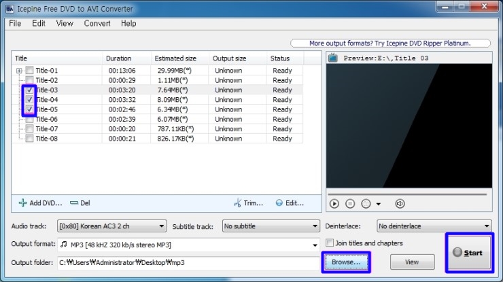The width and height of the screenshot is (503, 282).
Task: Sort by Duration column header
Action: tap(126, 58)
